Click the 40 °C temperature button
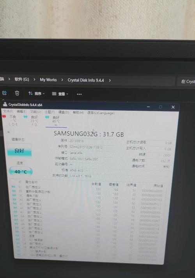The height and width of the screenshot is (278, 195). (x=21, y=171)
